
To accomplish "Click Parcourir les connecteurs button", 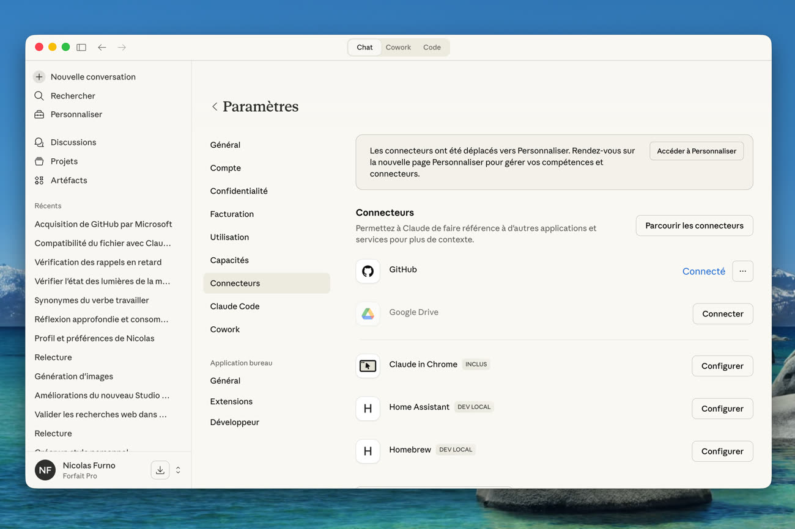I will (x=694, y=225).
